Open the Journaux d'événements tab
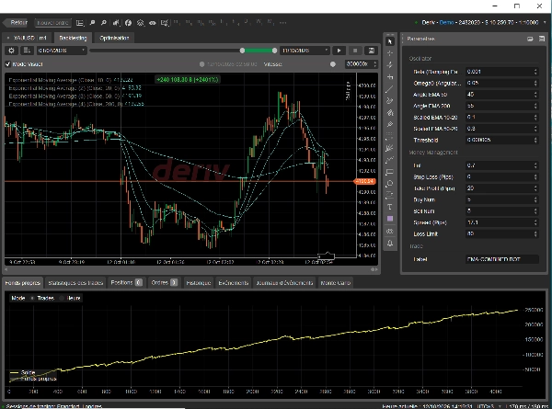The width and height of the screenshot is (552, 409). [x=284, y=283]
